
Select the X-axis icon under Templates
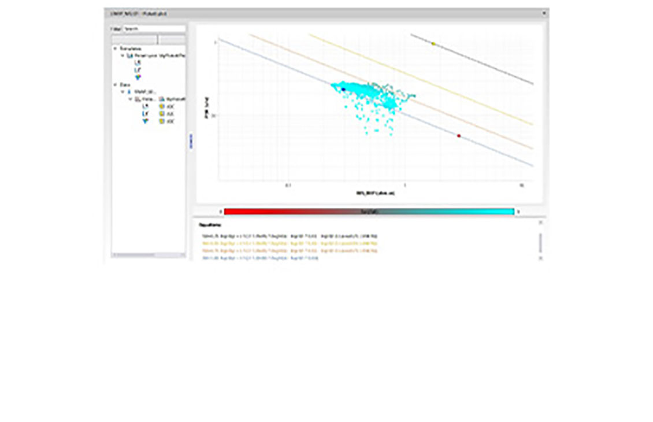pos(137,62)
